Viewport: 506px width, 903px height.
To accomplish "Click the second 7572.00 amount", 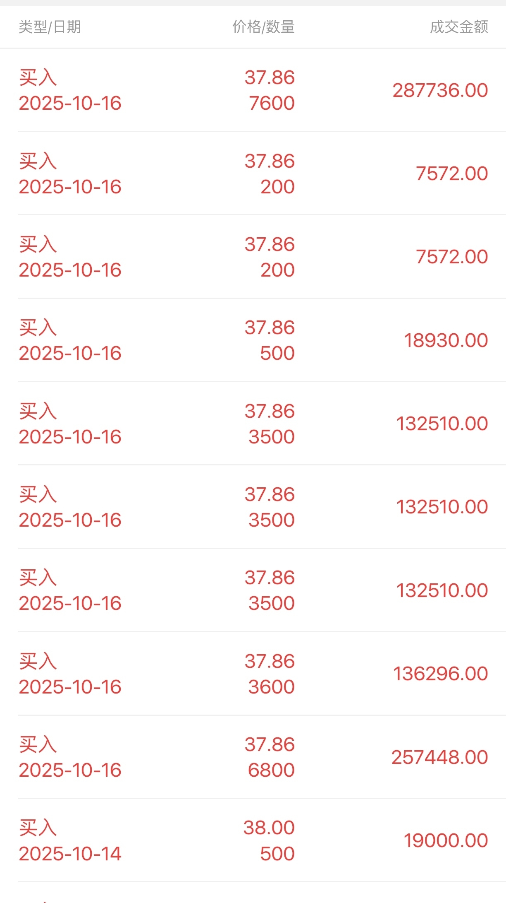I will click(x=452, y=257).
